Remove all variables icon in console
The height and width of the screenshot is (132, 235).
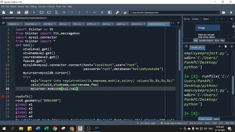(x=225, y=47)
